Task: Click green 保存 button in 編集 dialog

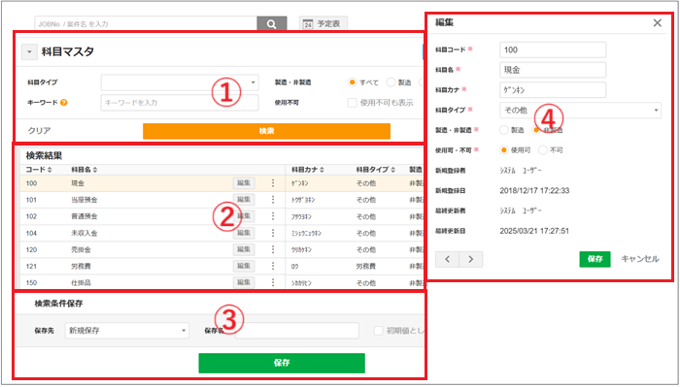Action: coord(595,259)
